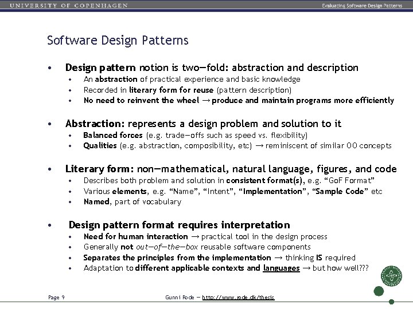Viewport: 413px width, 309px height.
Task: Click the 'Software Design Patterns' slide title
Action: (118, 41)
